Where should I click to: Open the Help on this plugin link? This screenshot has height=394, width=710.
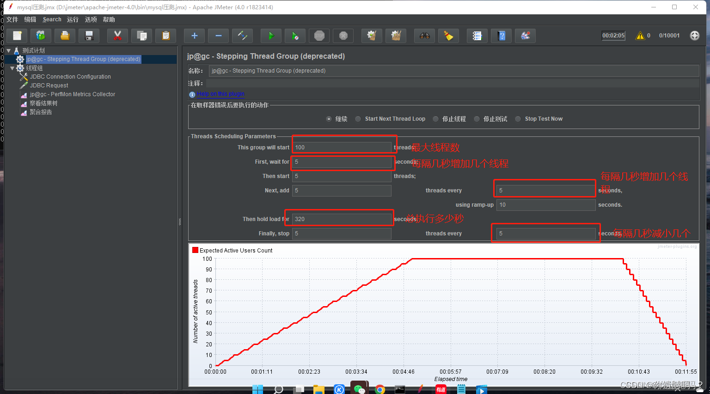pyautogui.click(x=220, y=94)
